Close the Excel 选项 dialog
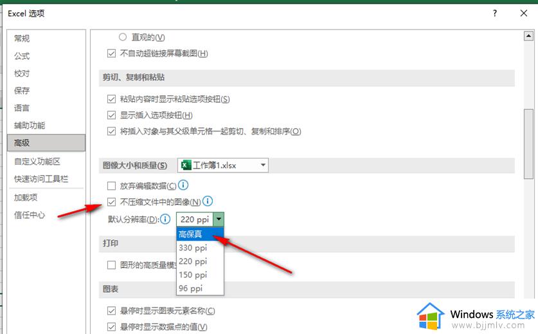The height and width of the screenshot is (334, 538). [524, 13]
